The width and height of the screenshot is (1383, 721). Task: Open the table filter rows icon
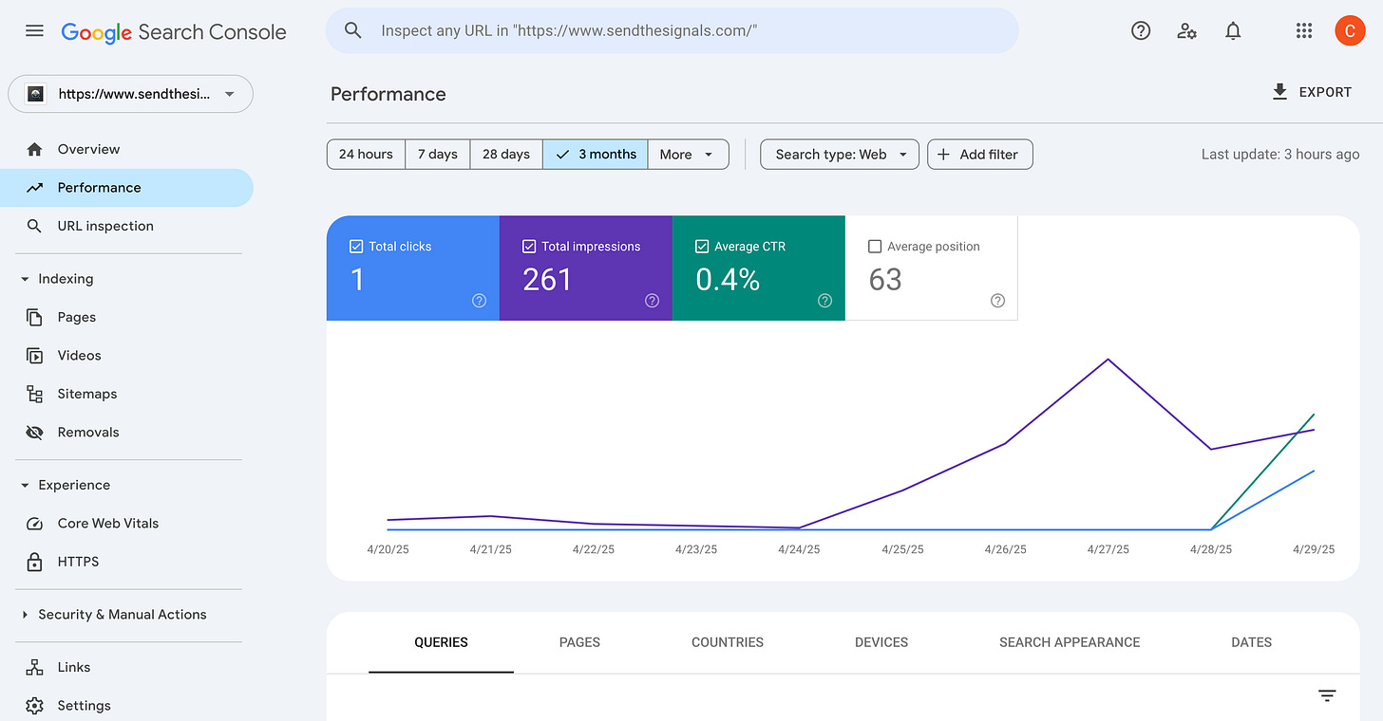(x=1328, y=696)
